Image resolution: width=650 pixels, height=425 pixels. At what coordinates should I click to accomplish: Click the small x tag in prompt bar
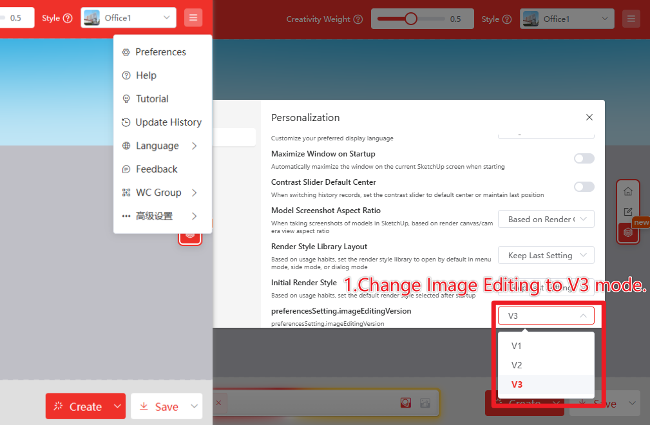[x=218, y=403]
